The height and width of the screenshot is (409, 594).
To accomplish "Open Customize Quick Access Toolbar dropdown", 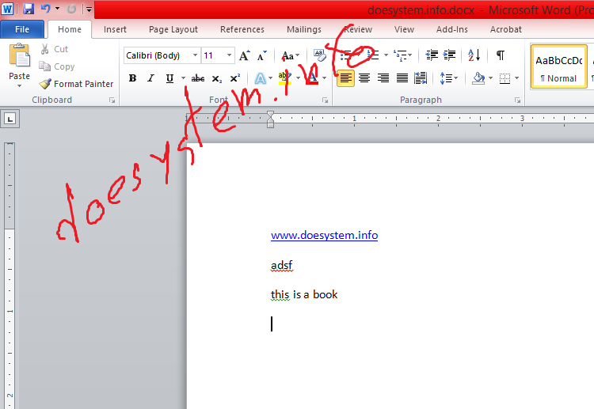I will click(89, 9).
